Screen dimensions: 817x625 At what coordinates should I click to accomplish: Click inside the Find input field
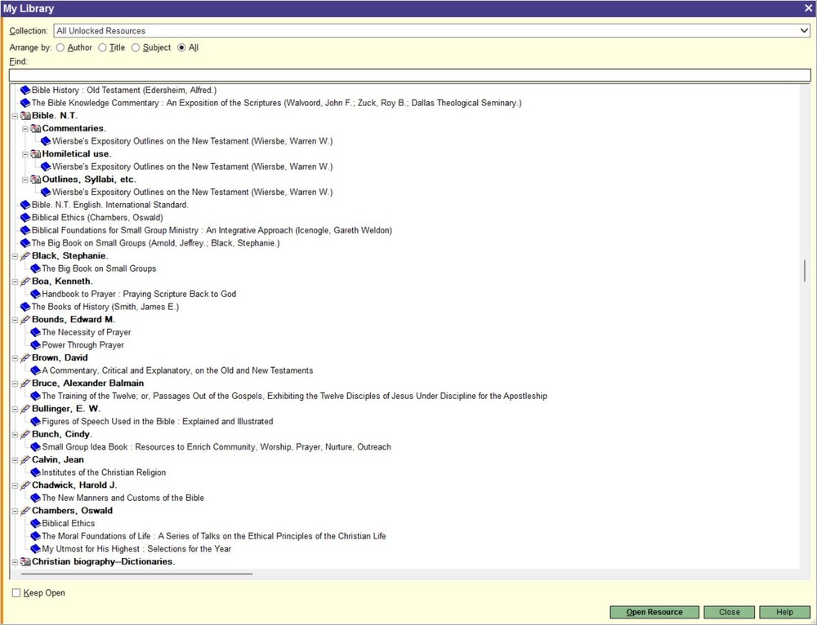pyautogui.click(x=408, y=74)
